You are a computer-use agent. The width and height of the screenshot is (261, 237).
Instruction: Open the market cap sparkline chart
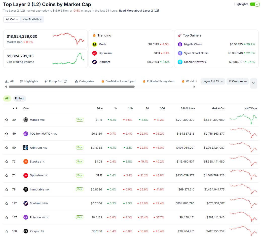68,39
